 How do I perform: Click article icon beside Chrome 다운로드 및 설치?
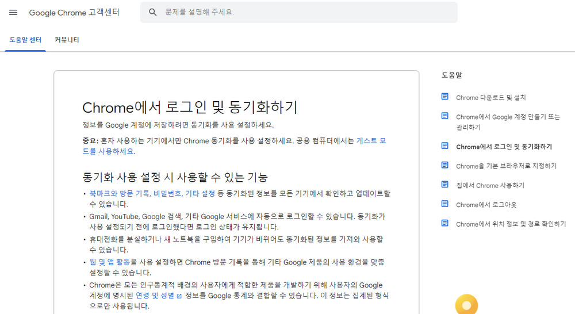[x=445, y=97]
